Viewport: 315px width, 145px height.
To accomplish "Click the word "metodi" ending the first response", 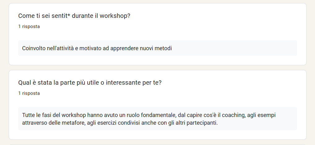I will 164,48.
